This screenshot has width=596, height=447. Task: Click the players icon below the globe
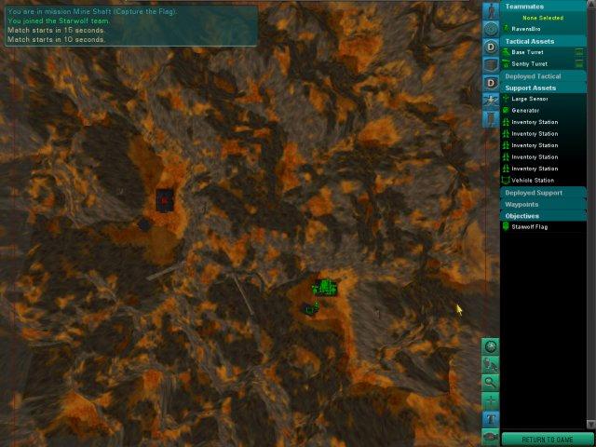click(x=491, y=364)
